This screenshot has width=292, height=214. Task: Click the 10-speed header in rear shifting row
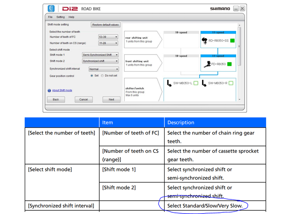tap(181, 32)
